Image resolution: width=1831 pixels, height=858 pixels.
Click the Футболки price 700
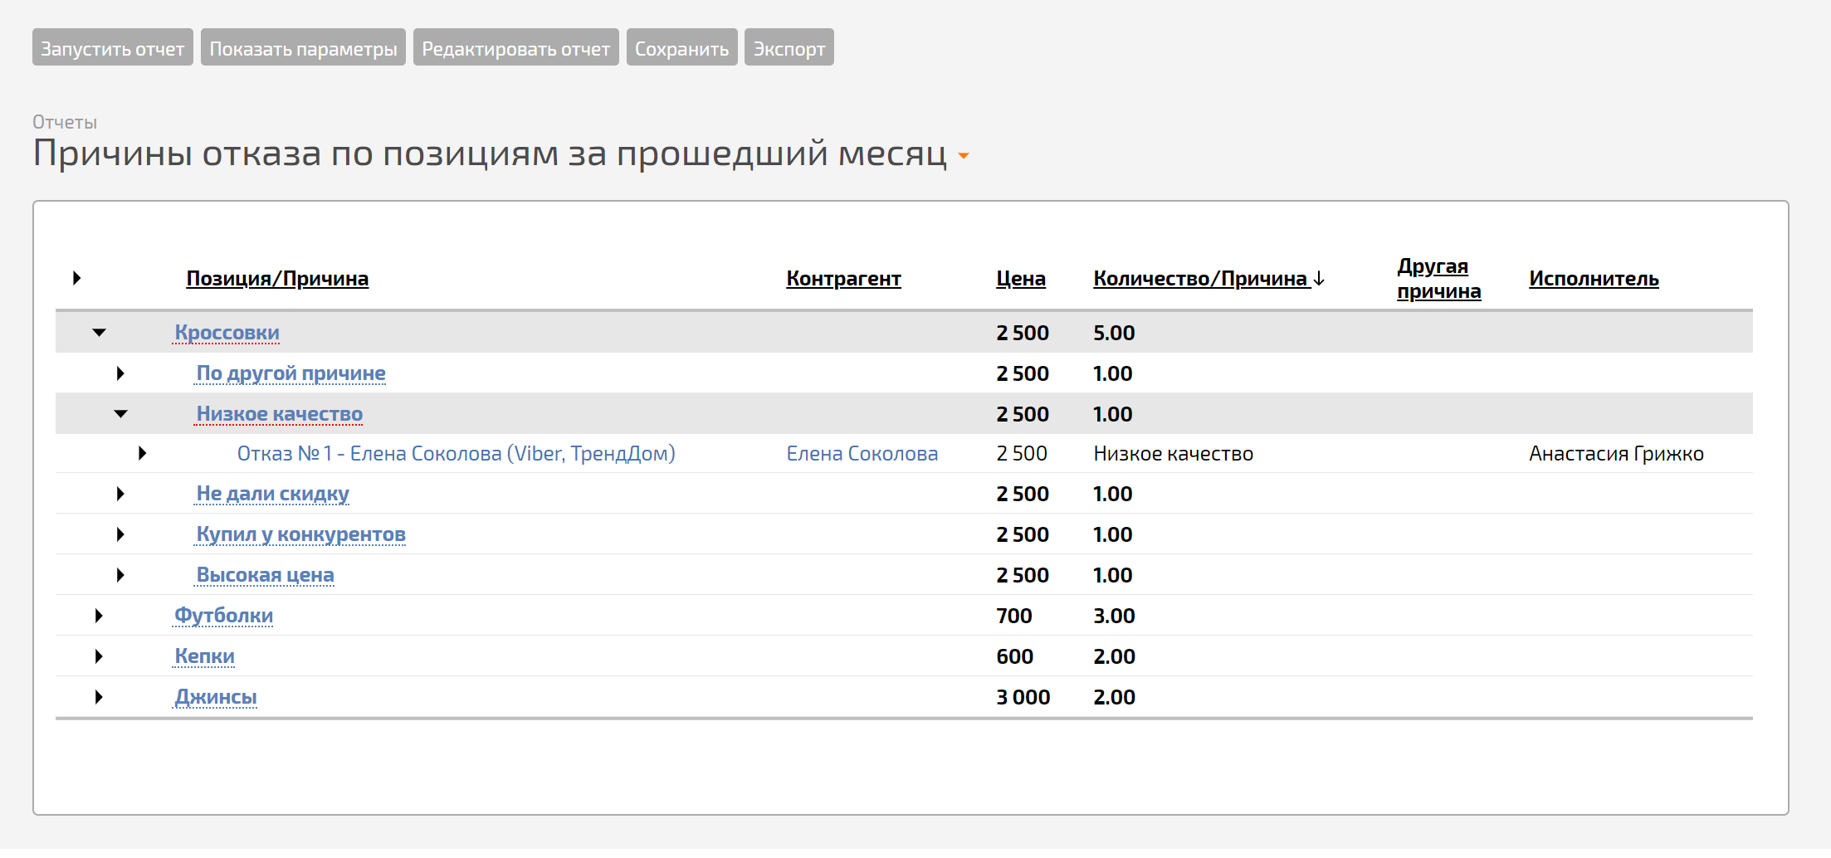click(x=1014, y=617)
